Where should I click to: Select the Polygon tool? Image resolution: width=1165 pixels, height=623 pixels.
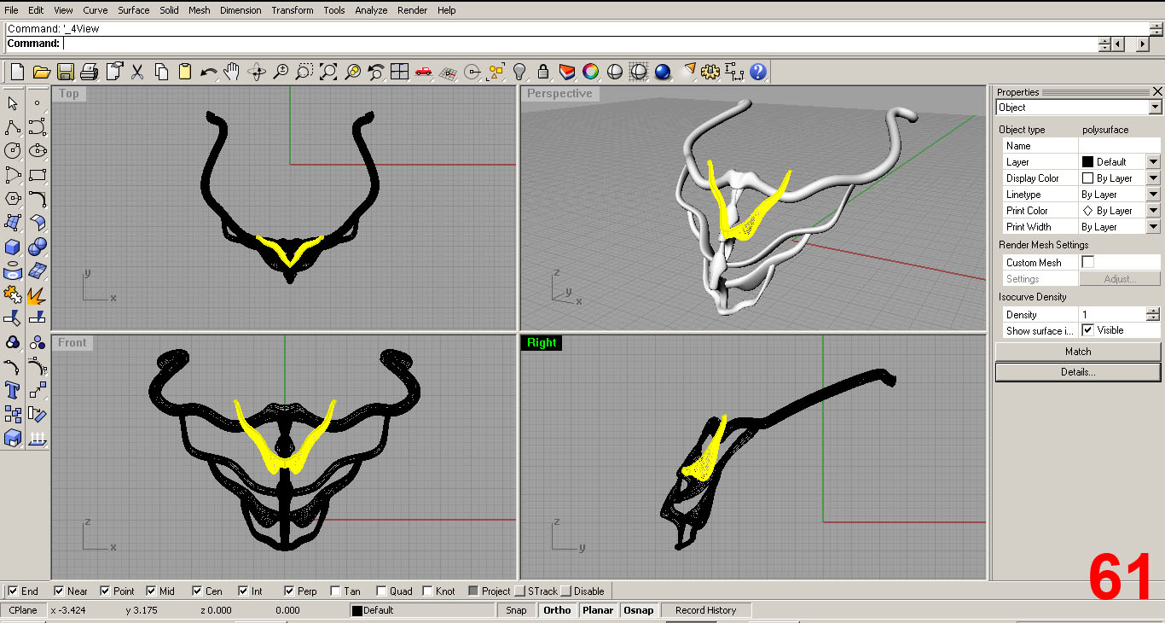tap(13, 199)
